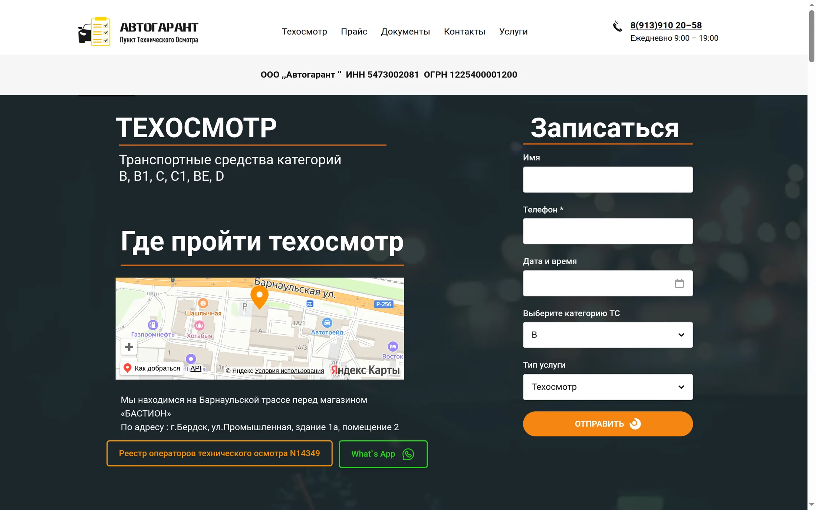The image size is (816, 510).
Task: Click the phone handset icon in header
Action: click(x=617, y=26)
